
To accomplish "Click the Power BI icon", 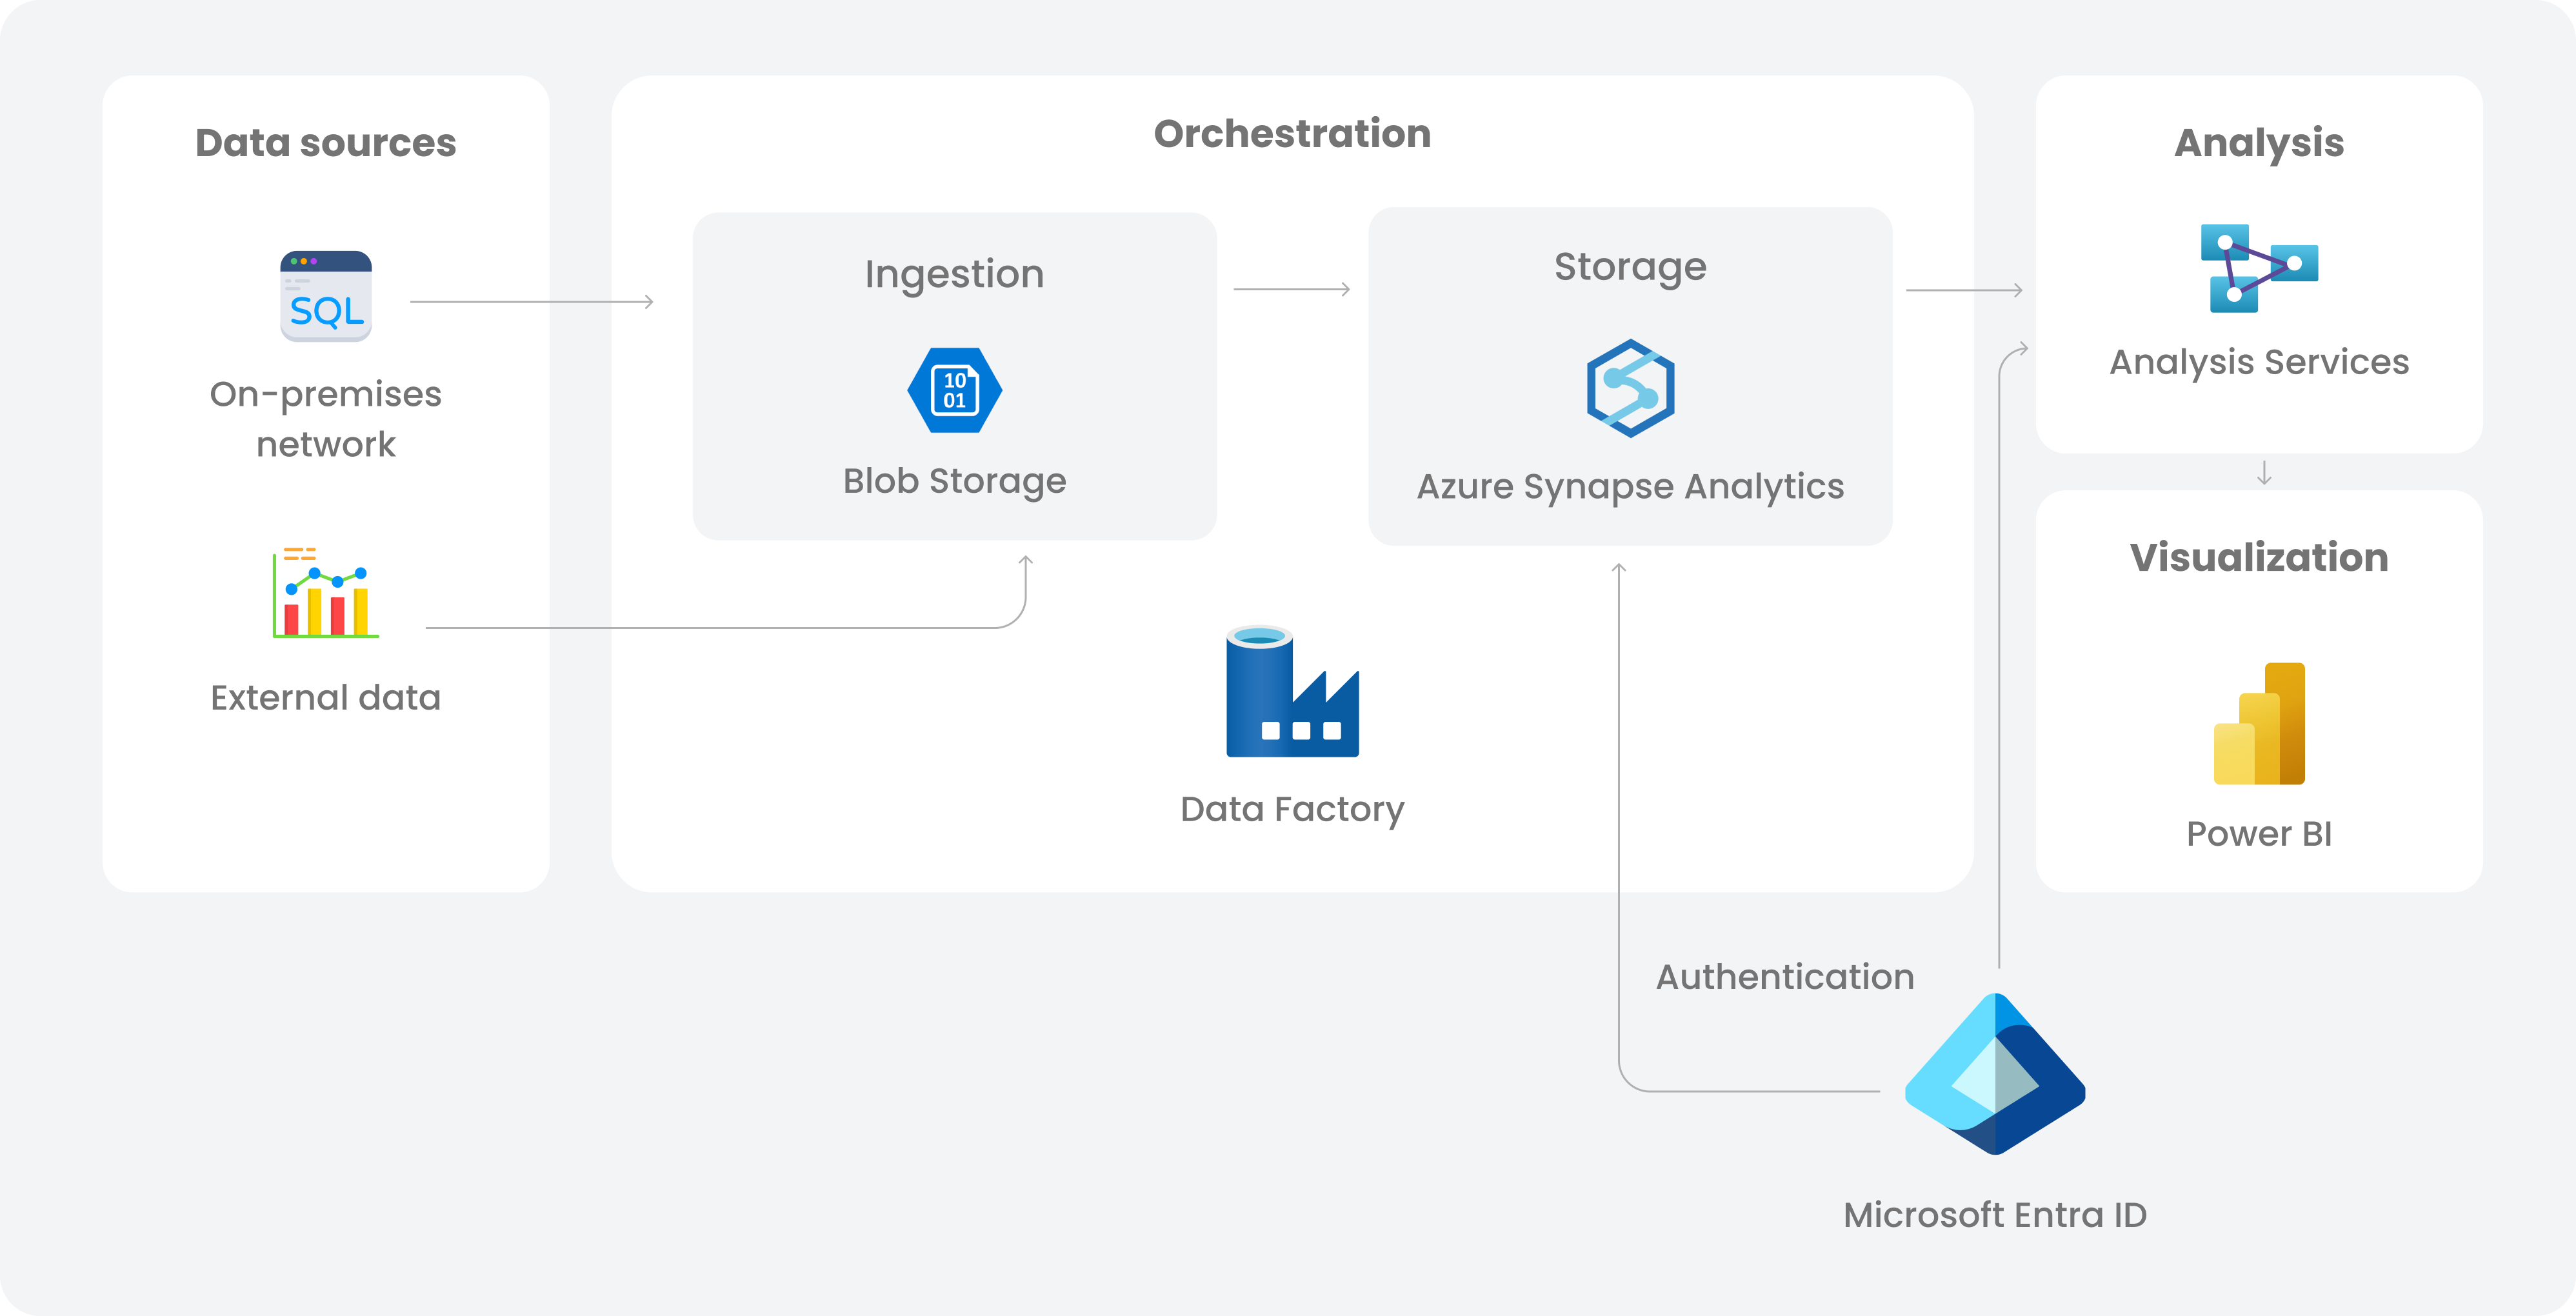I will pyautogui.click(x=2259, y=724).
